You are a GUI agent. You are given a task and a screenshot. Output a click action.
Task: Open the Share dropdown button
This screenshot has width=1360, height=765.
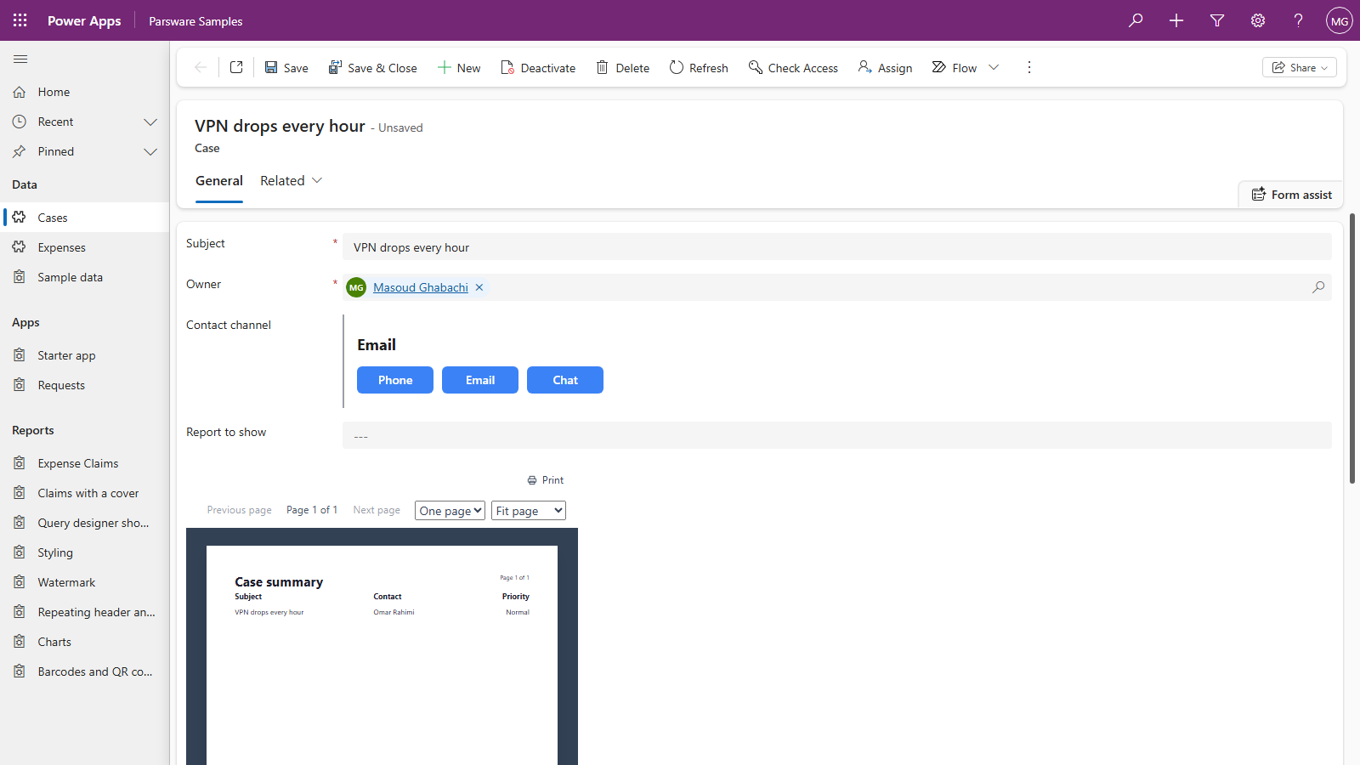click(1300, 67)
